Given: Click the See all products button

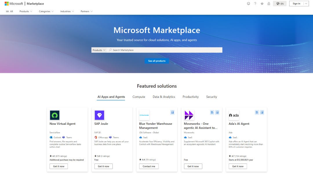Looking at the screenshot, I should coord(157,61).
